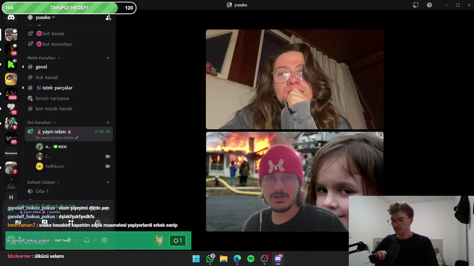Click the Takipçi Hedefi follower goal bar
Viewport: 474px width, 266px height.
pos(69,8)
